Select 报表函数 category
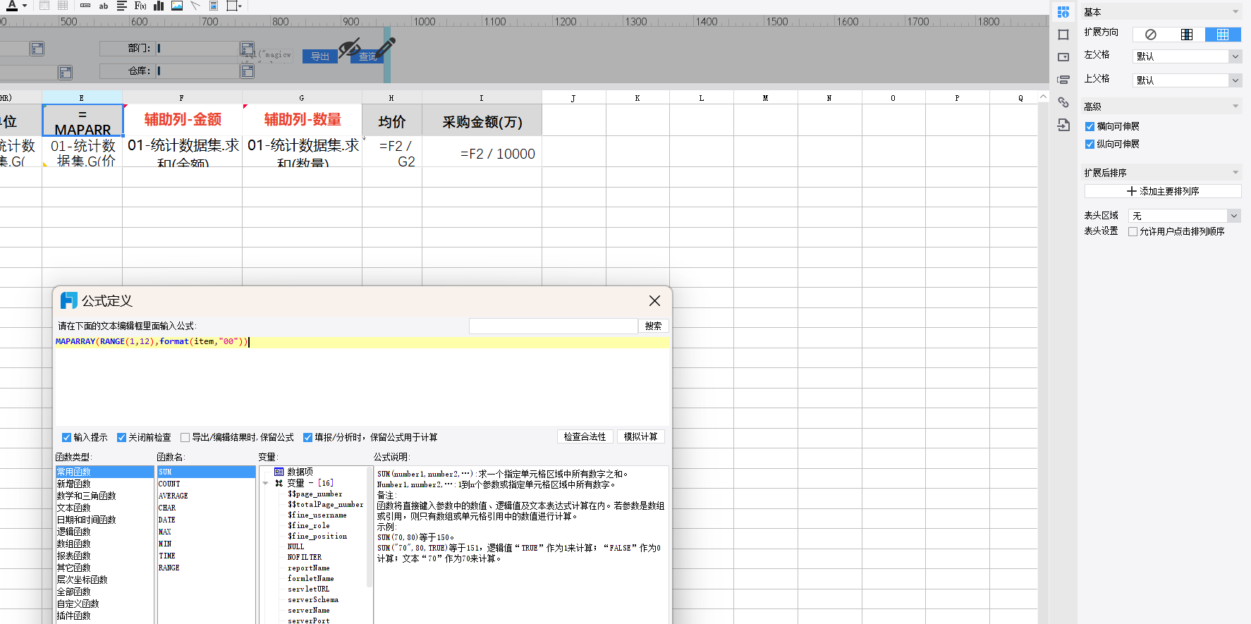 (104, 556)
